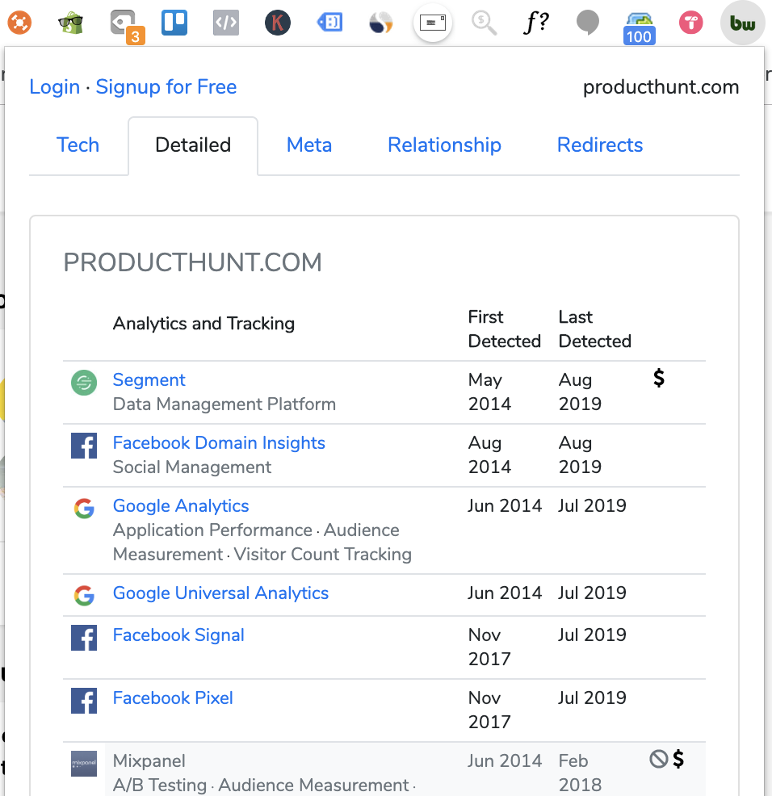Open the blue extension with 100 badge
This screenshot has height=796, width=772.
(x=640, y=28)
